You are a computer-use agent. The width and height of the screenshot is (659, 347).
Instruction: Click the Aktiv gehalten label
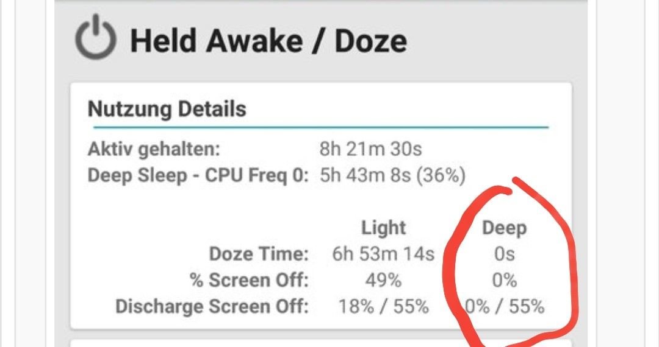(154, 149)
